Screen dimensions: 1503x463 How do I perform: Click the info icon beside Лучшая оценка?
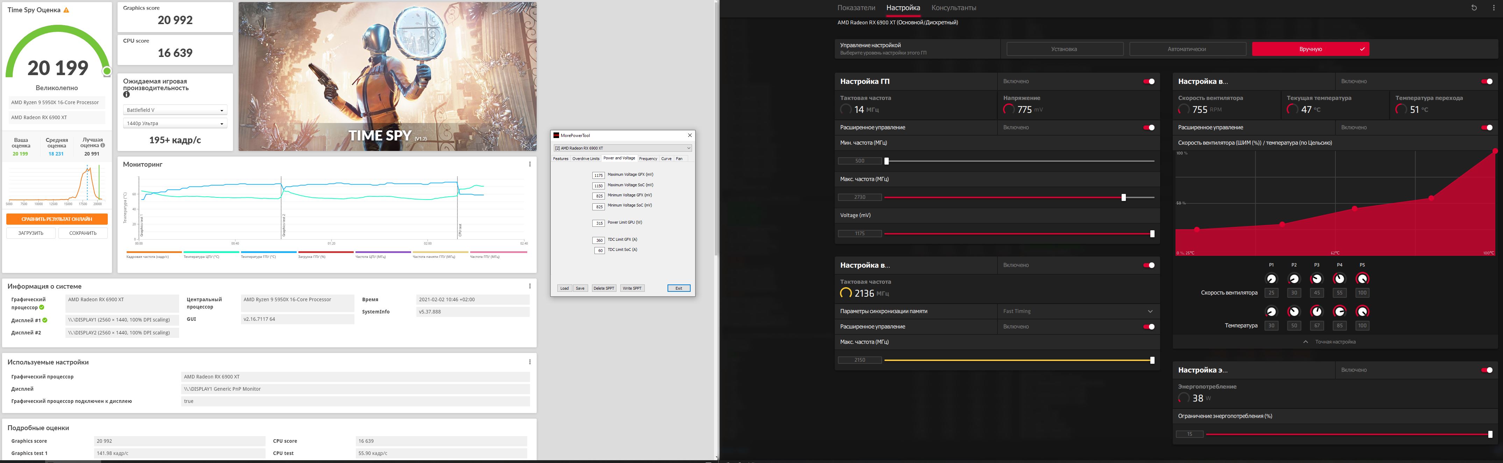pos(103,146)
